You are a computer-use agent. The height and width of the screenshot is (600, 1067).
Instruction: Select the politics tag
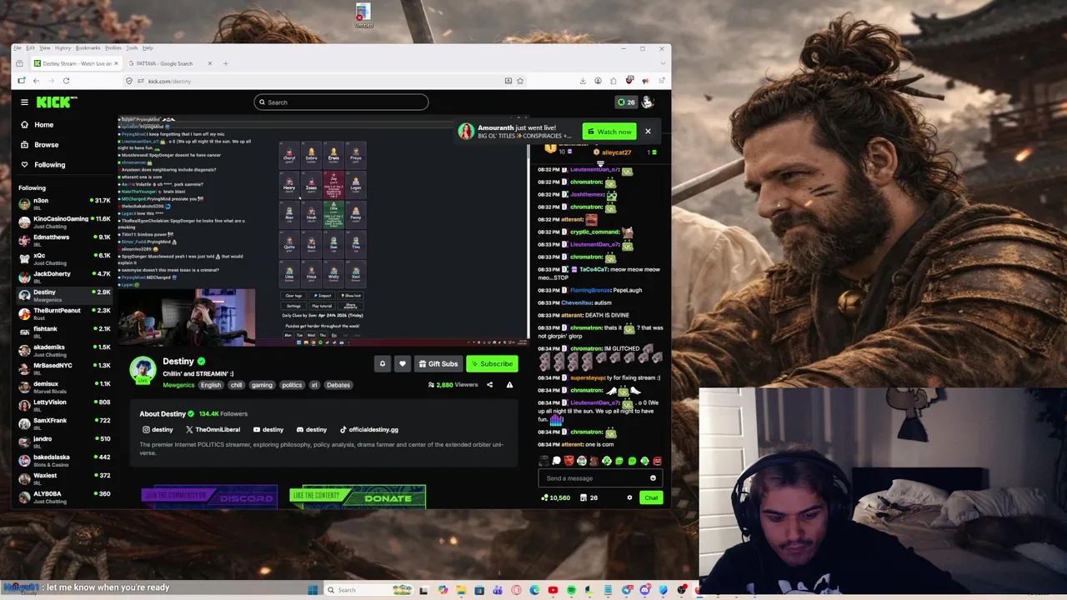292,385
